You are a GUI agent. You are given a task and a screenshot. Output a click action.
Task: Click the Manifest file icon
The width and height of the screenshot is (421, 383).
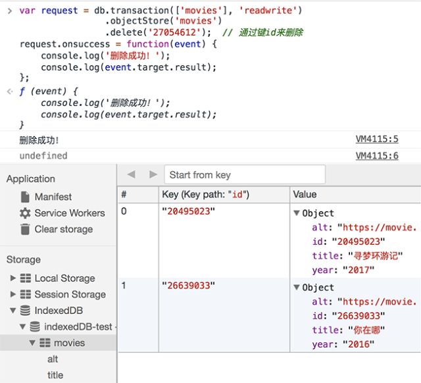25,197
